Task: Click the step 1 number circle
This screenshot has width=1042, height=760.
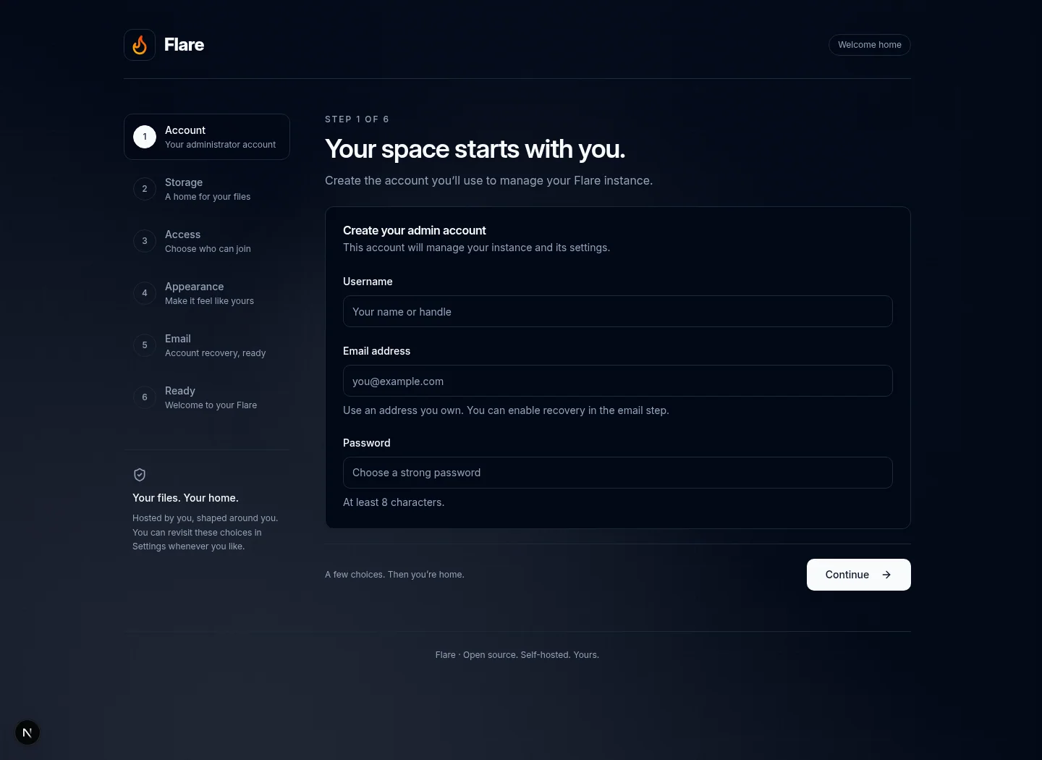Action: (145, 137)
